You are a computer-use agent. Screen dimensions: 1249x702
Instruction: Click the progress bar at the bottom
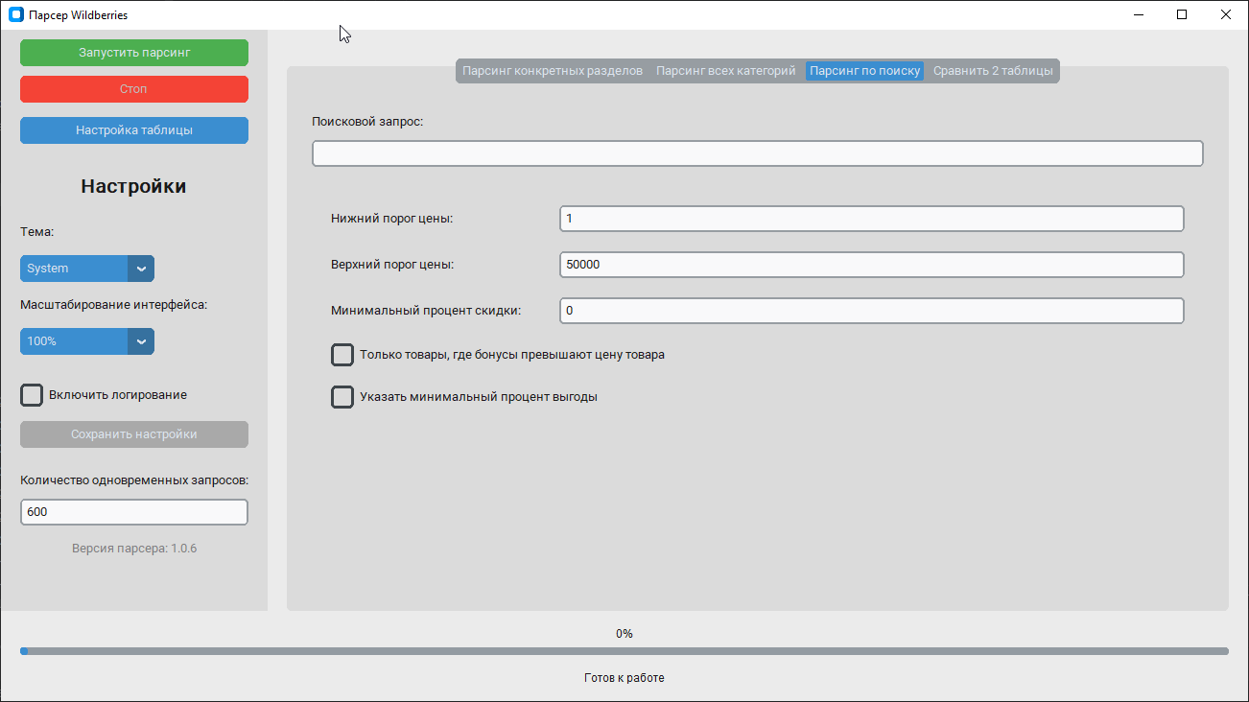click(624, 651)
